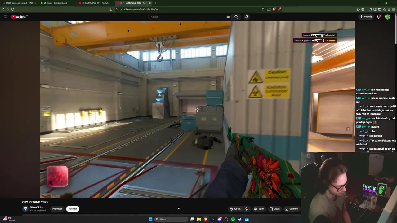Open the Virre CS2 channel name link
The width and height of the screenshot is (397, 223).
35,208
